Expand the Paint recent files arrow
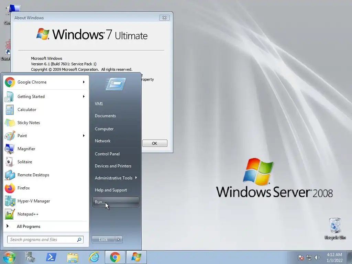The height and width of the screenshot is (264, 352). [84, 135]
